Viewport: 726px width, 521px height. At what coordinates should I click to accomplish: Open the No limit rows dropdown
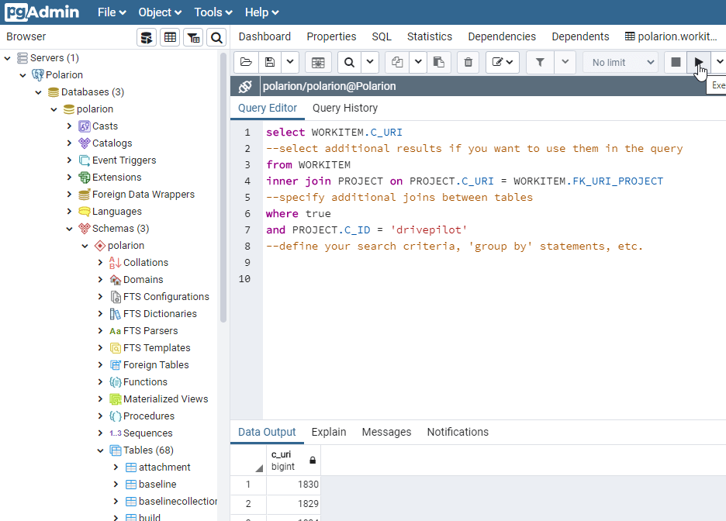tap(621, 62)
